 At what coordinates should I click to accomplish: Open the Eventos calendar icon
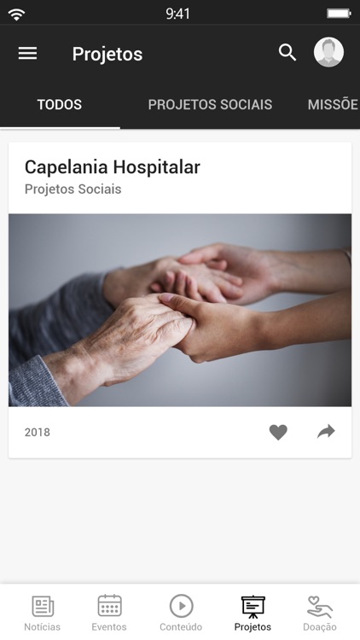(x=109, y=606)
